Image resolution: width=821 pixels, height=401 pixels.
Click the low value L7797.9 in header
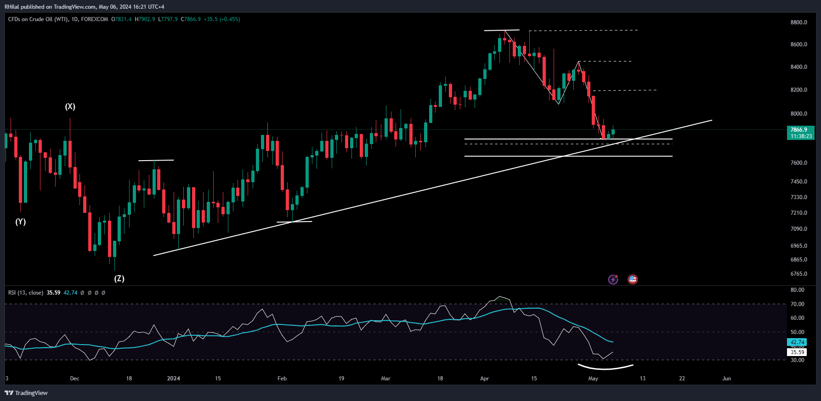tap(168, 19)
